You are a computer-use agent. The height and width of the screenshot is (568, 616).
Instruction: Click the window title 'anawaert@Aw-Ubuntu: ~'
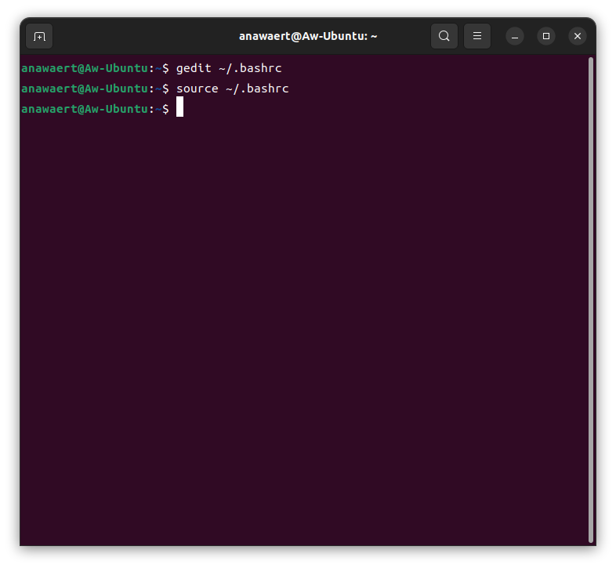308,36
